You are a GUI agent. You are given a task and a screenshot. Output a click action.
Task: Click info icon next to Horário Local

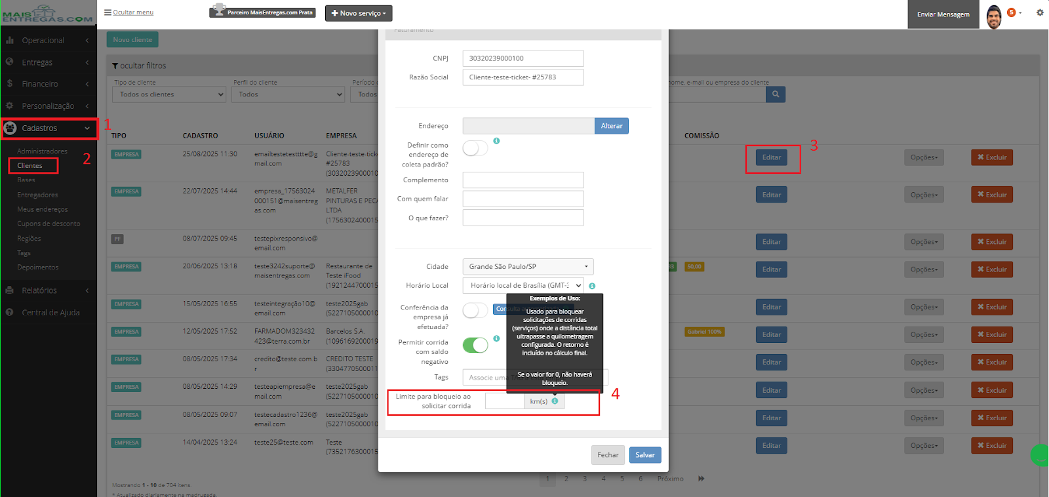592,286
